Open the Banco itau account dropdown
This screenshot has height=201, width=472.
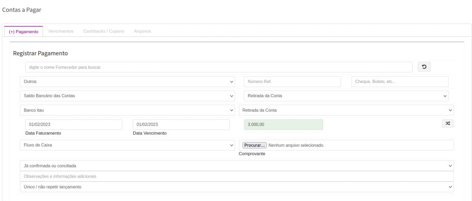(127, 110)
